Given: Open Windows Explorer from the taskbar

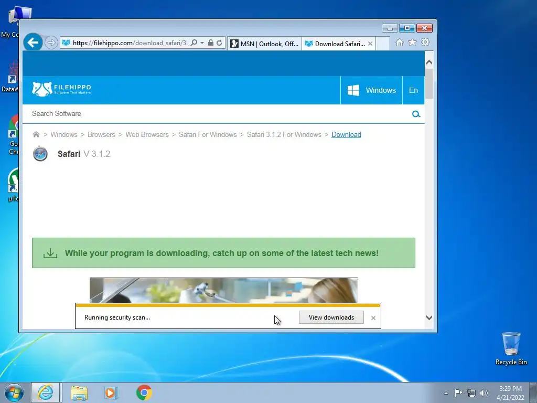Looking at the screenshot, I should 79,393.
